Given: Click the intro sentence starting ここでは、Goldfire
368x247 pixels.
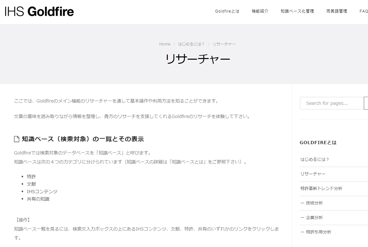Looking at the screenshot, I should (117, 101).
